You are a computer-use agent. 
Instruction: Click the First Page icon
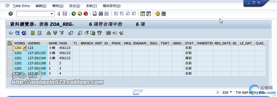tap(116, 13)
